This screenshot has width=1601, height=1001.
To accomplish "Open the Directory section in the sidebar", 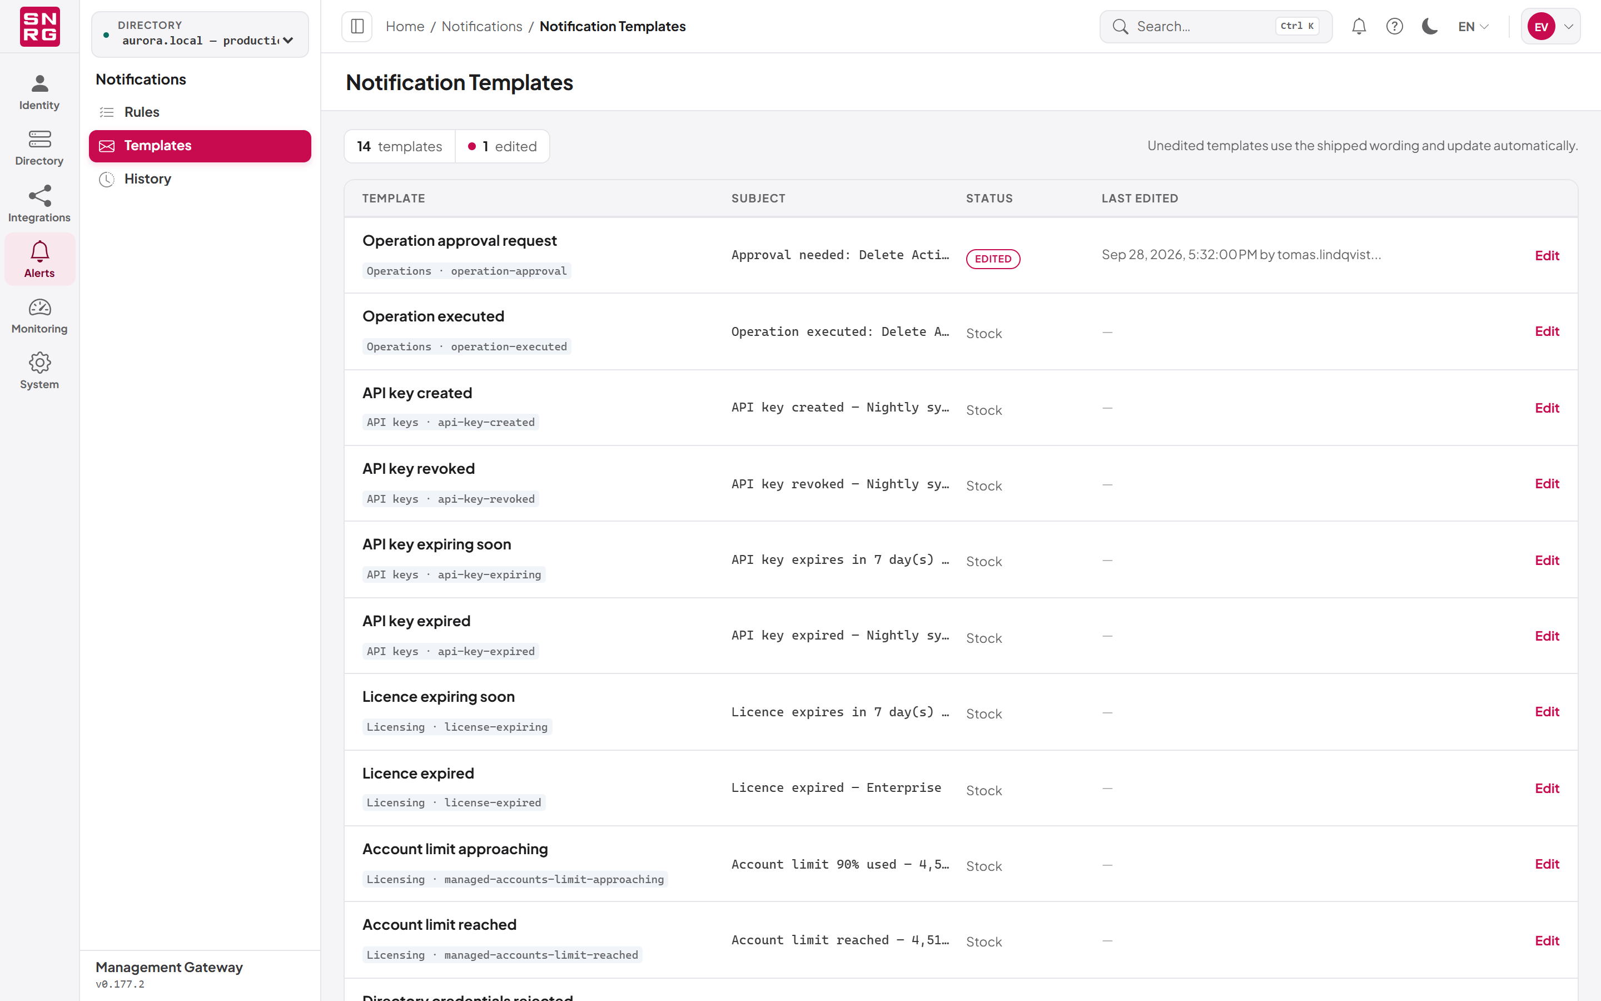I will tap(39, 148).
